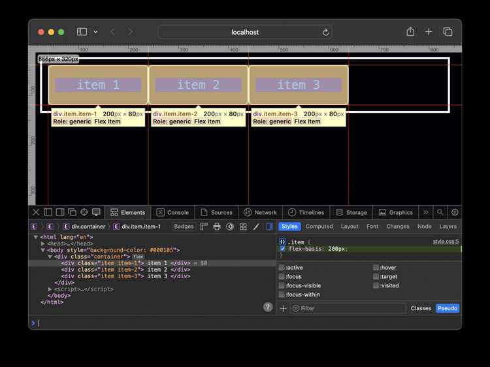Image resolution: width=490 pixels, height=367 pixels.
Task: Toggle the Safari sidebar icon
Action: pos(82,31)
